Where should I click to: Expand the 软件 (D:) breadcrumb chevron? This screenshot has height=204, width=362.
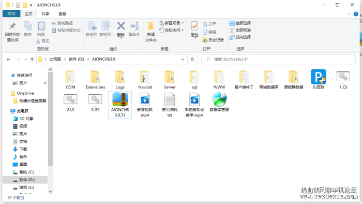[88, 60]
